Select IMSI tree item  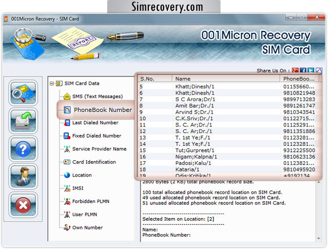pos(78,188)
